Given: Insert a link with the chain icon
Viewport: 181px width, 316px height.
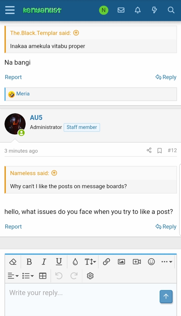Looking at the screenshot, I should click(x=106, y=262).
